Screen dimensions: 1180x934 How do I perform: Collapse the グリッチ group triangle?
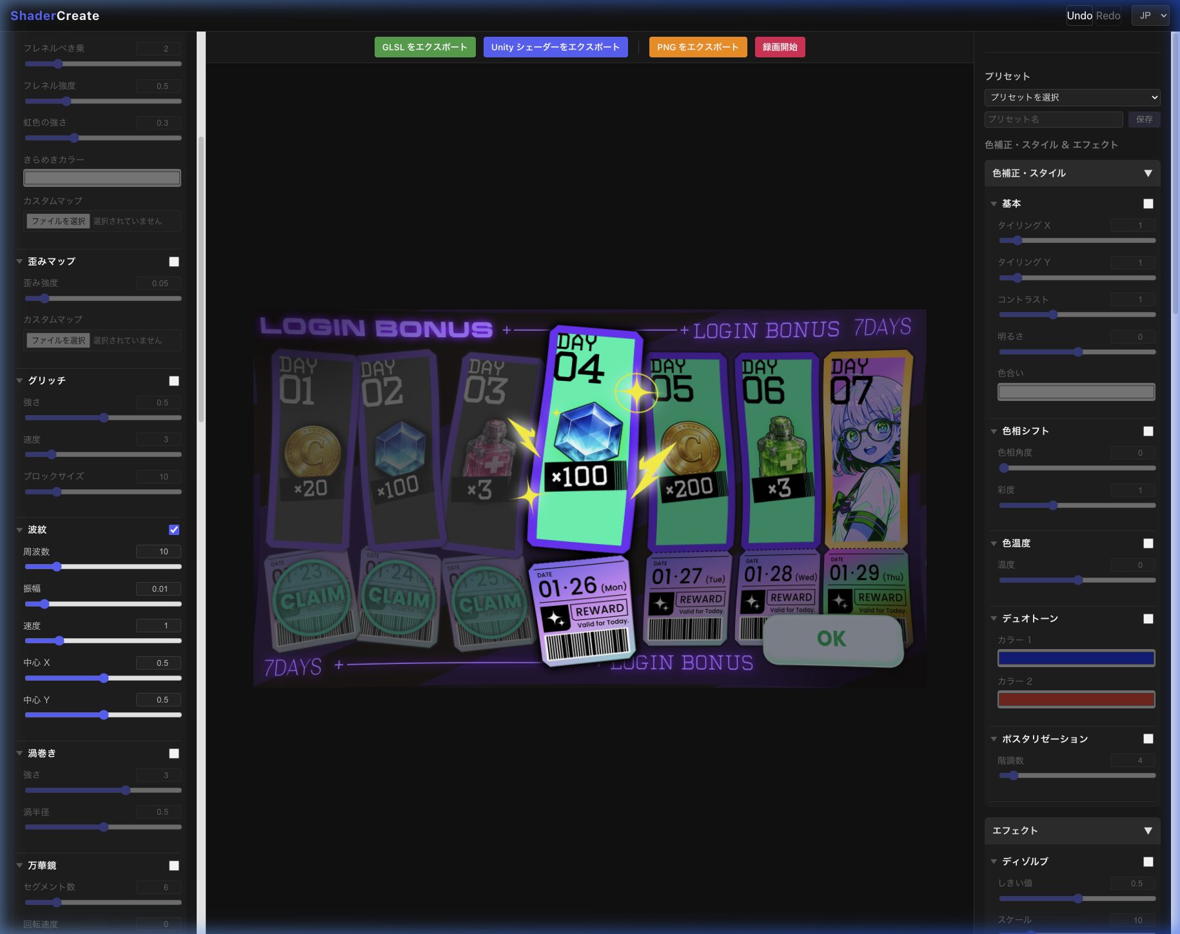click(19, 381)
